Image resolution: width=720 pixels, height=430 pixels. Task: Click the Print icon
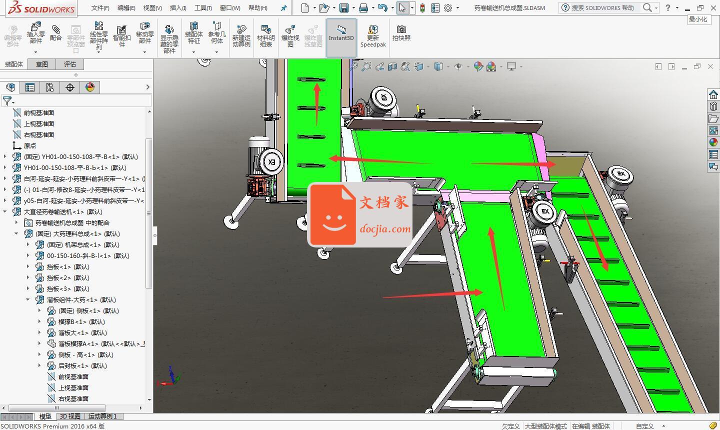point(363,7)
